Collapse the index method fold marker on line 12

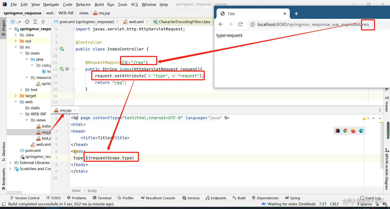74,69
